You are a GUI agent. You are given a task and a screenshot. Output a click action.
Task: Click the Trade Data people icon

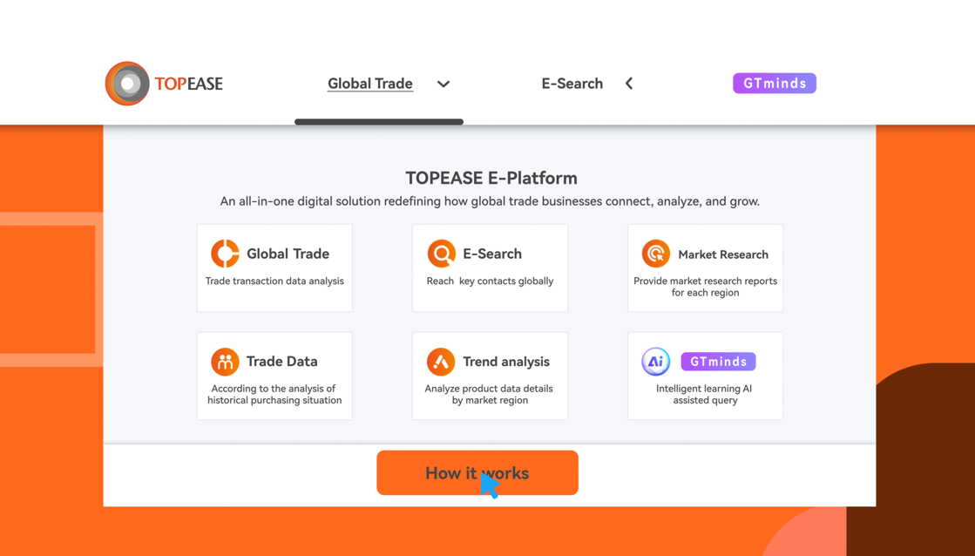(x=225, y=362)
